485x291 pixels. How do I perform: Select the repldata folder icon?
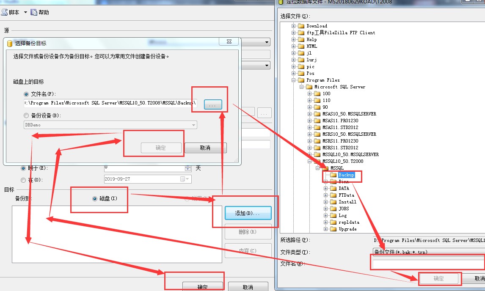point(333,222)
